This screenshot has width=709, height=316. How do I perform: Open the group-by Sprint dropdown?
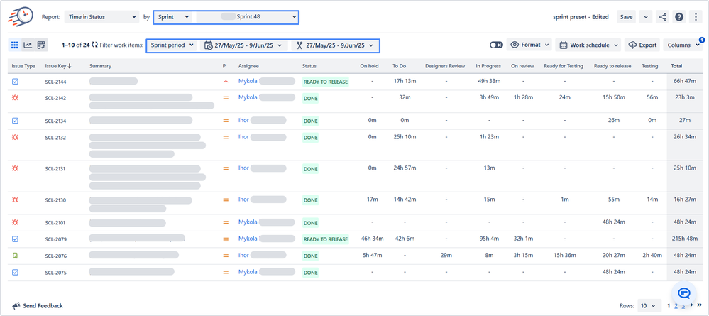172,17
